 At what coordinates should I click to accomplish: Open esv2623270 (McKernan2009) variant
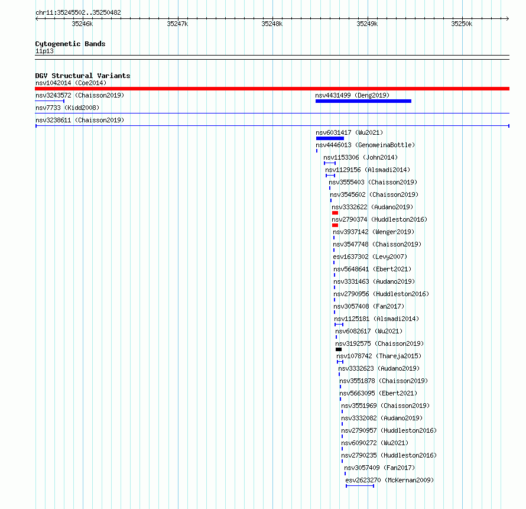point(389,480)
